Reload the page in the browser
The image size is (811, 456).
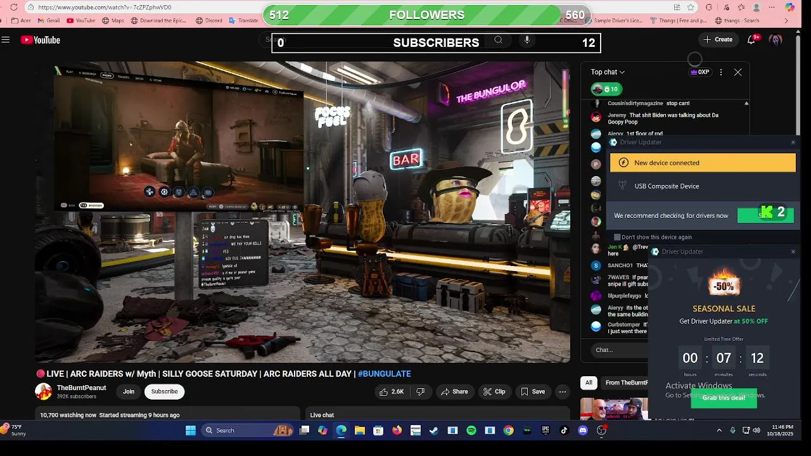(x=14, y=7)
